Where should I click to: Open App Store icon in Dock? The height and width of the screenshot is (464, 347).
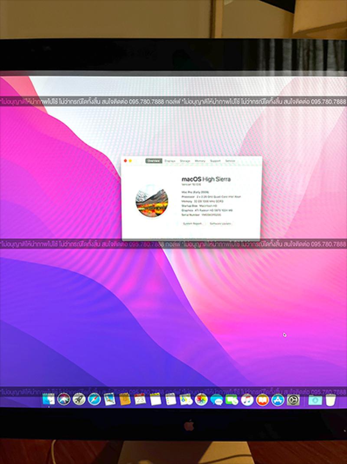[x=278, y=400]
